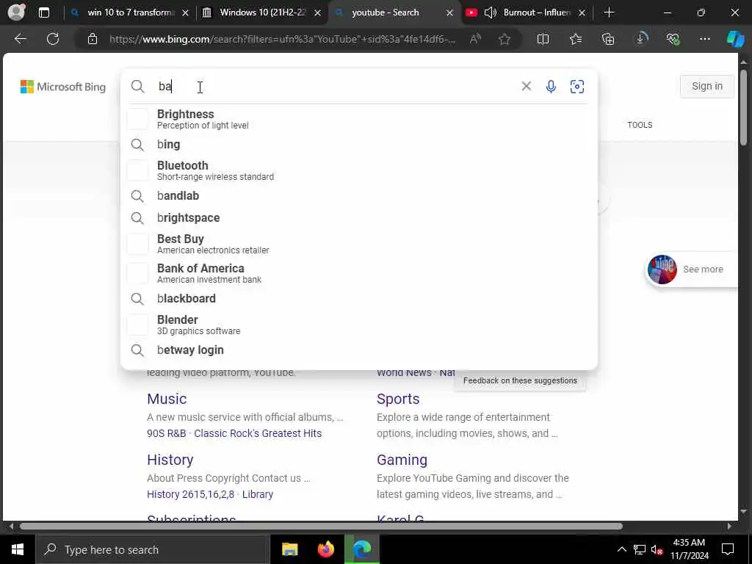This screenshot has height=564, width=752.
Task: Choose the 'Brightness' suggestion
Action: click(x=358, y=119)
